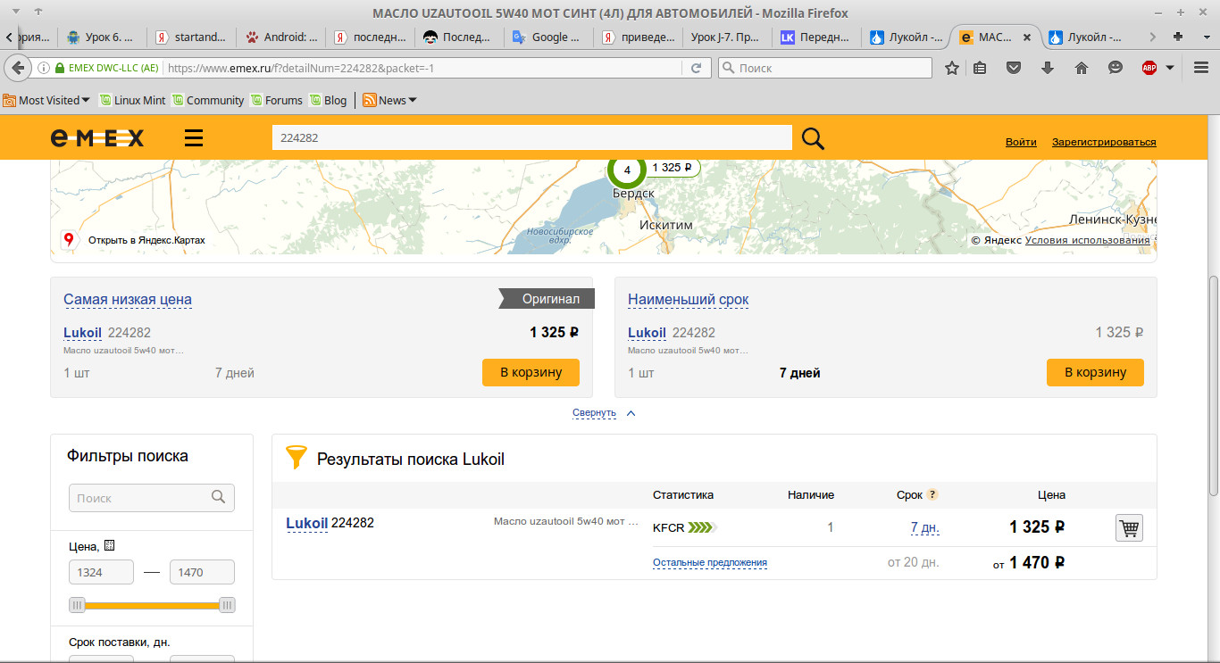Click the Adblock Plus ABP icon

[x=1149, y=68]
